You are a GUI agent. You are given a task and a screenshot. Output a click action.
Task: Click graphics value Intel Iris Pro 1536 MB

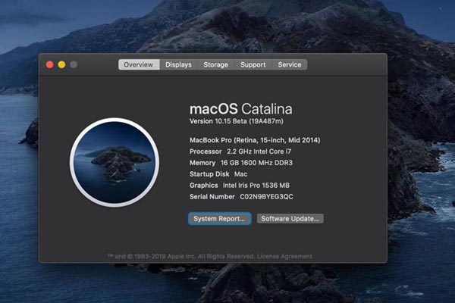point(256,186)
